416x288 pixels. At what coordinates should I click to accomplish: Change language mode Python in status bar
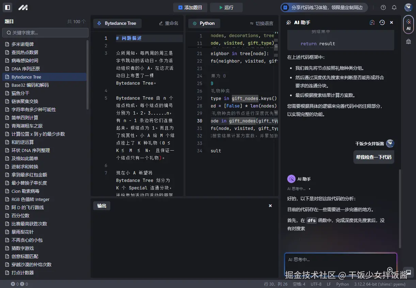pos(342,284)
